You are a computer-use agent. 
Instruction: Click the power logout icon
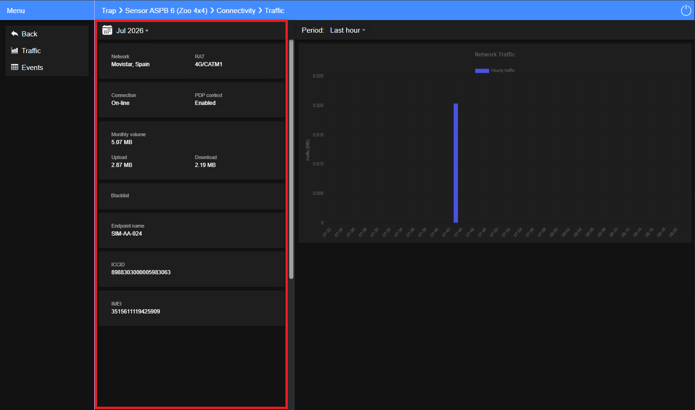click(x=686, y=10)
